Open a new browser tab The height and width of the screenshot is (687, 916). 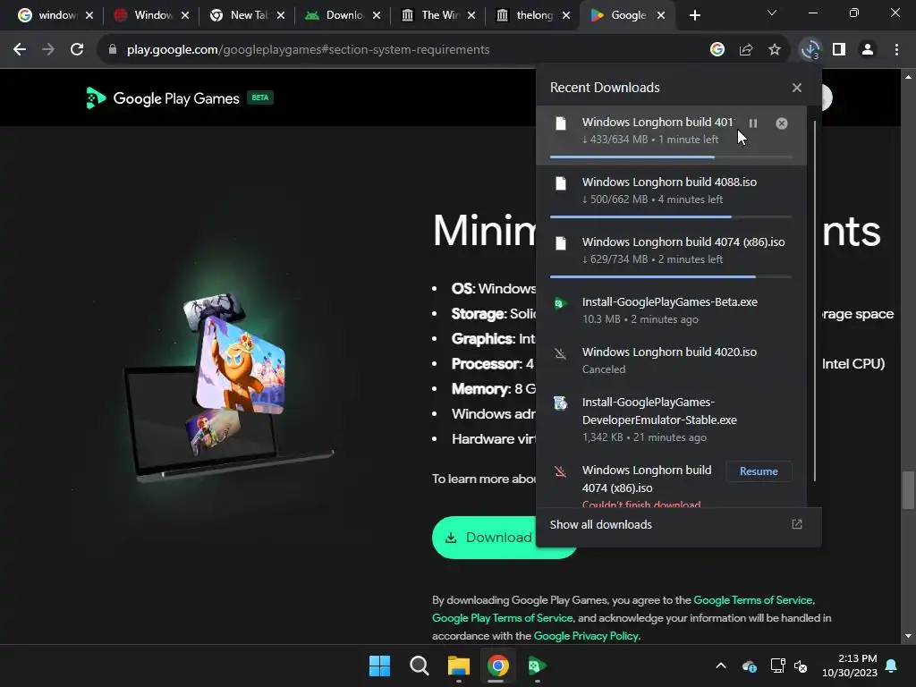(x=694, y=15)
